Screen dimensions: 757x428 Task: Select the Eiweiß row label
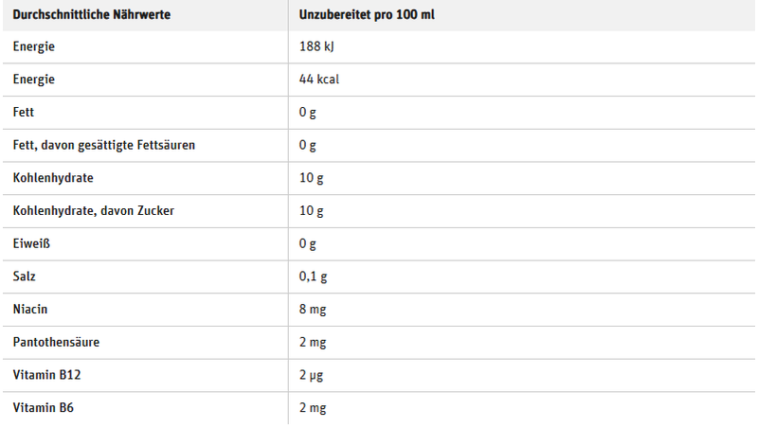(x=31, y=243)
